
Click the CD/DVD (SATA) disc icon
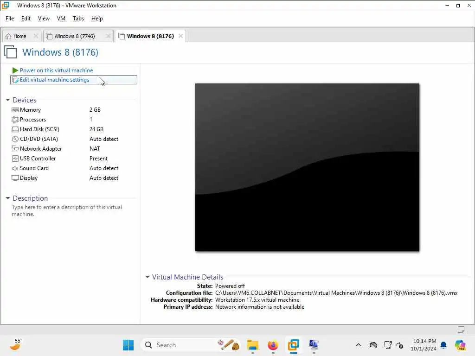pyautogui.click(x=15, y=139)
